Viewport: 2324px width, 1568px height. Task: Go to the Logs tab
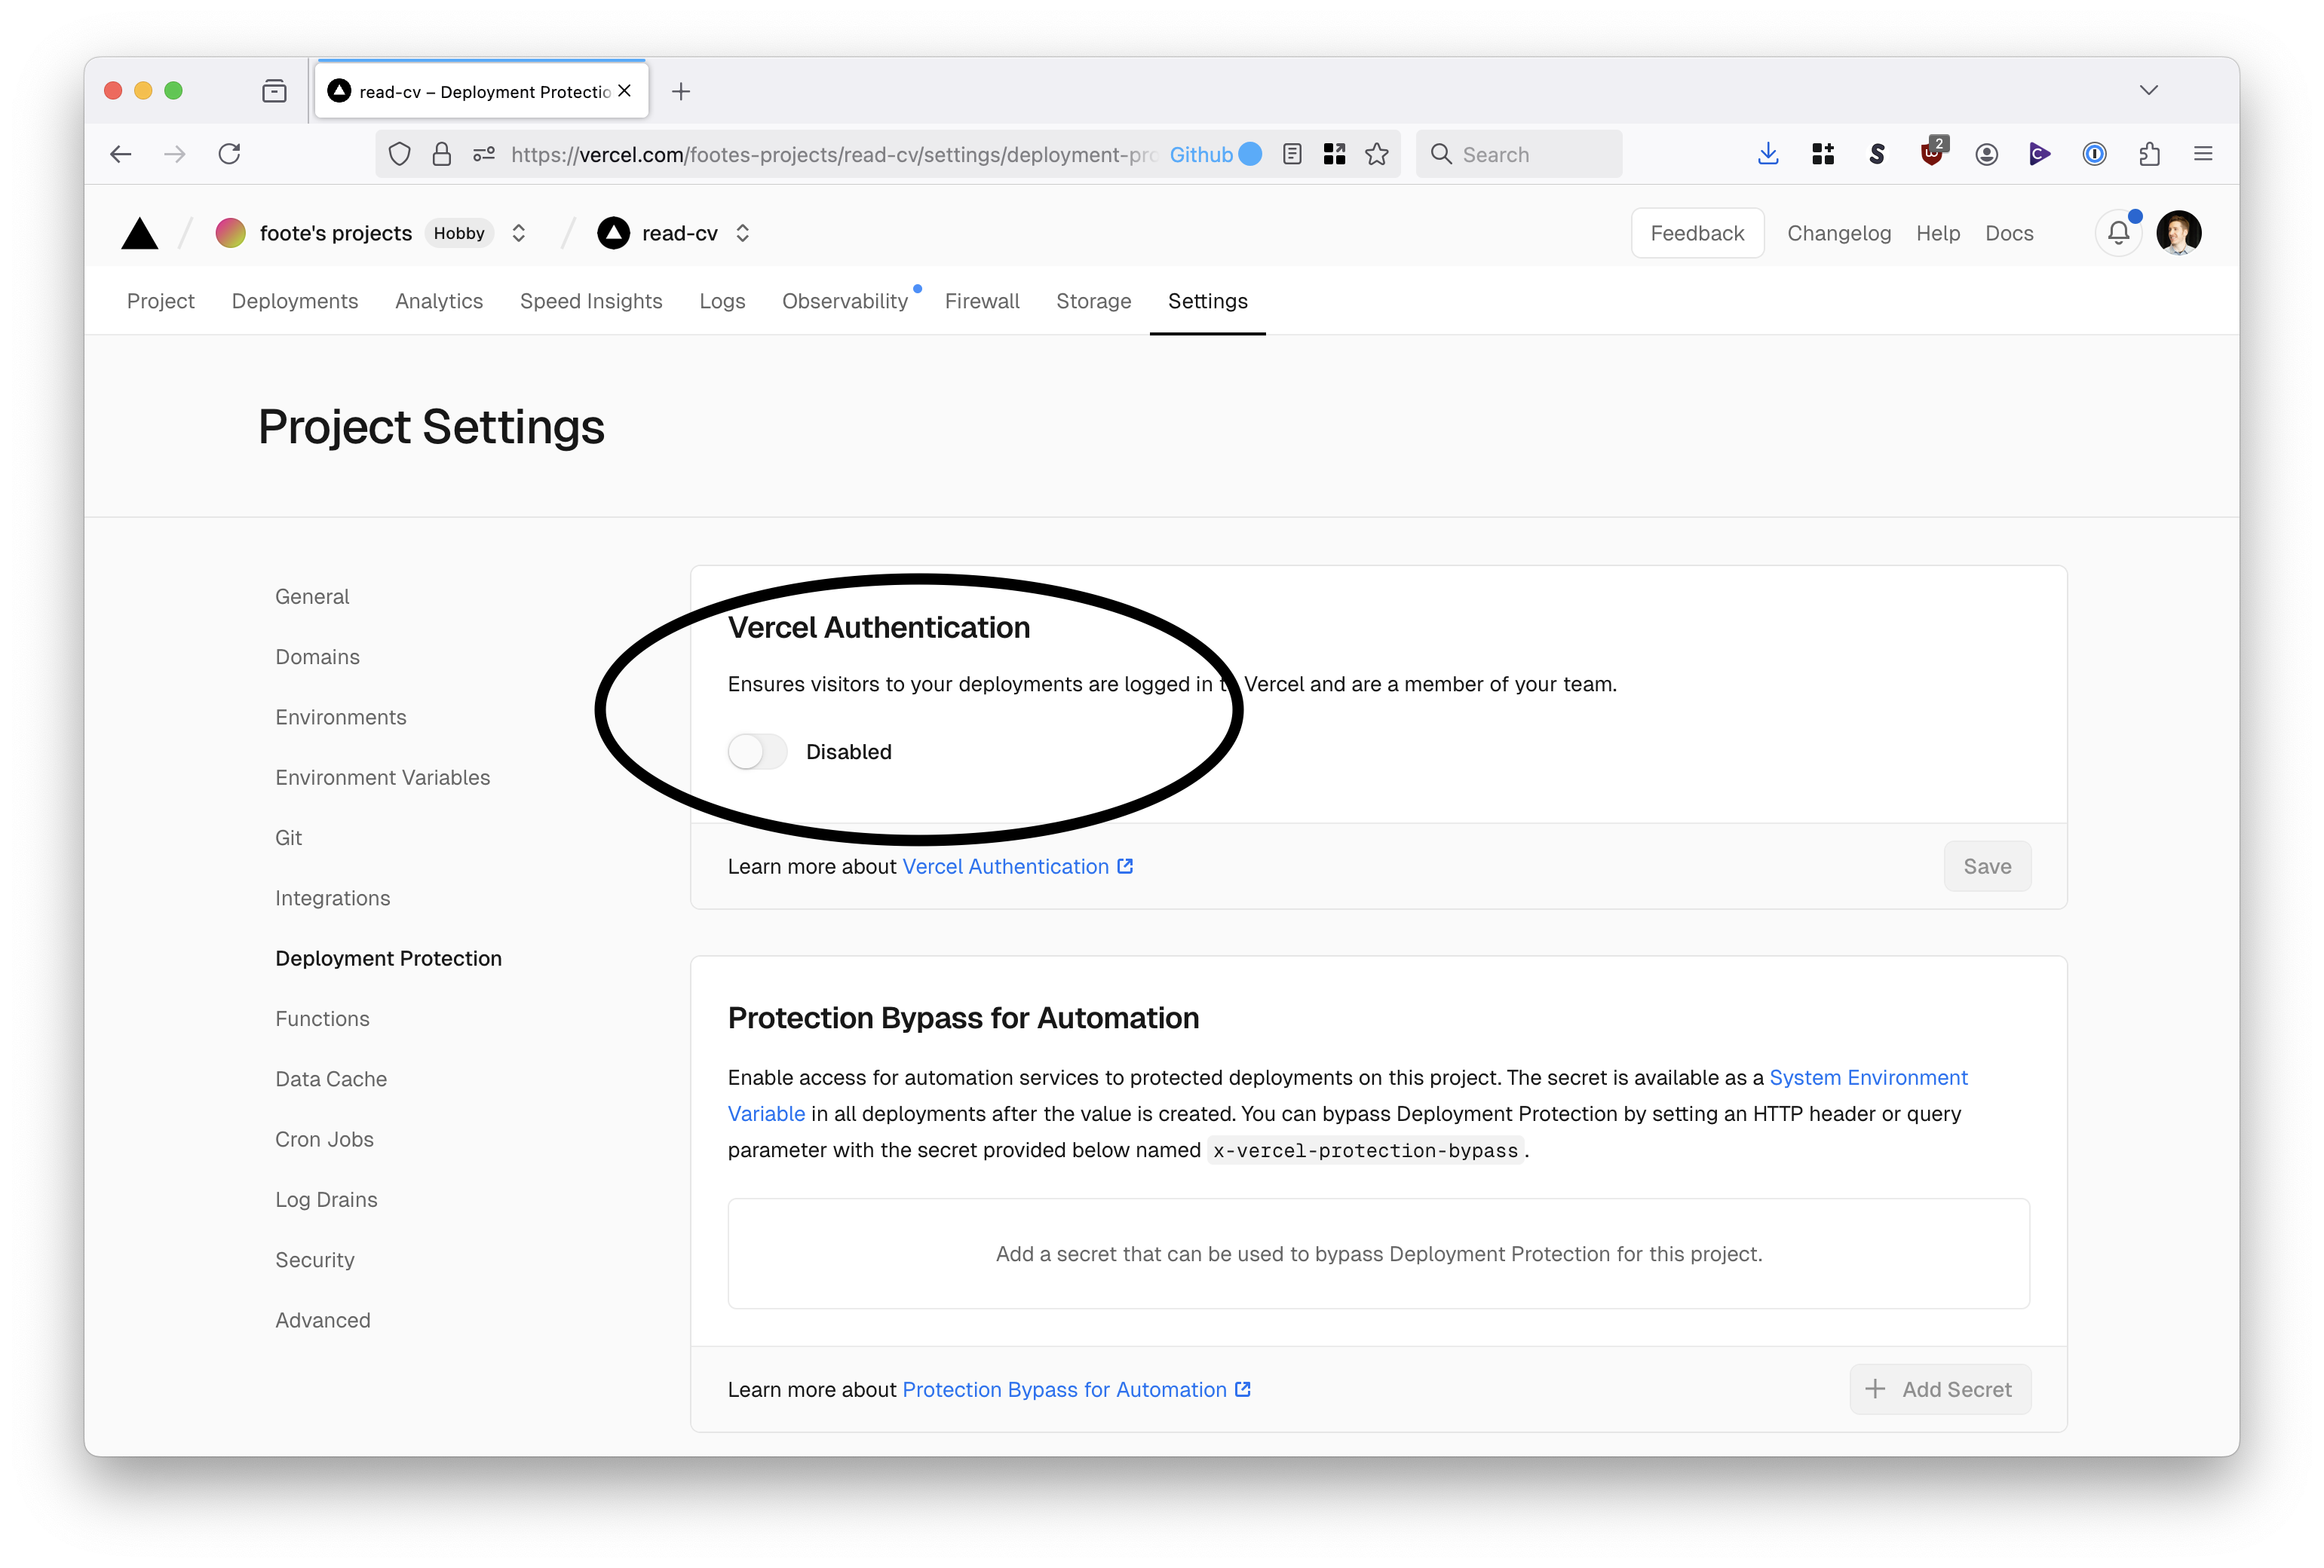coord(722,301)
